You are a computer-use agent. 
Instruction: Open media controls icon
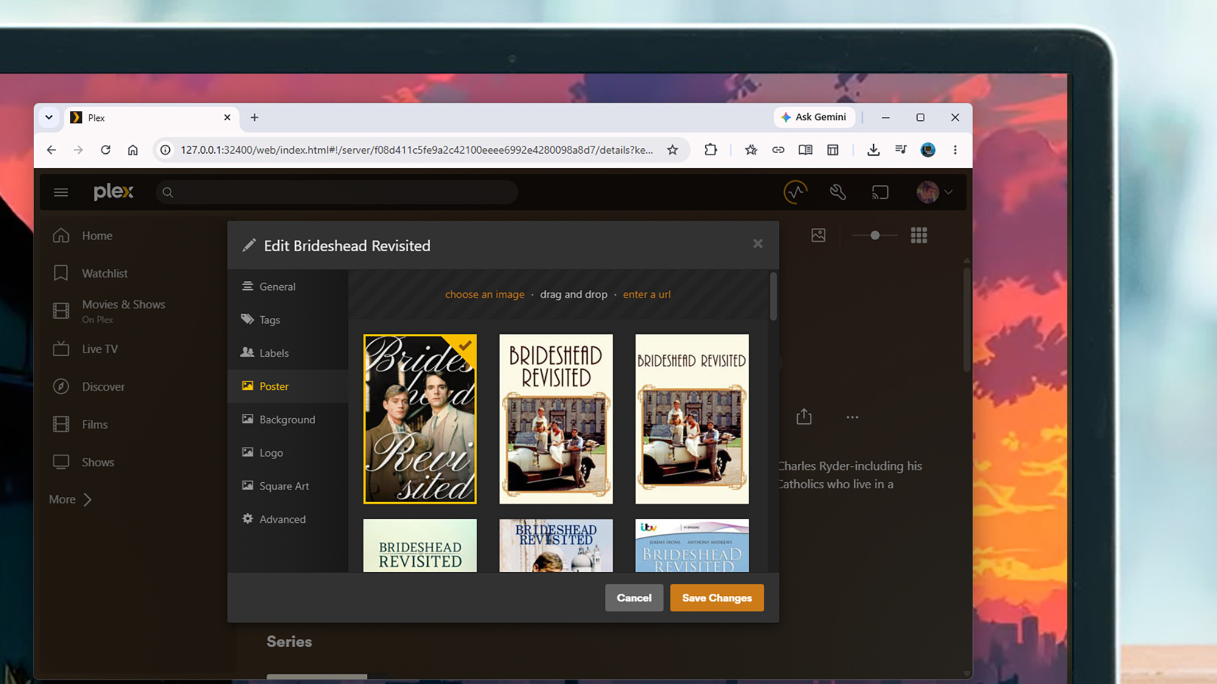(x=901, y=150)
